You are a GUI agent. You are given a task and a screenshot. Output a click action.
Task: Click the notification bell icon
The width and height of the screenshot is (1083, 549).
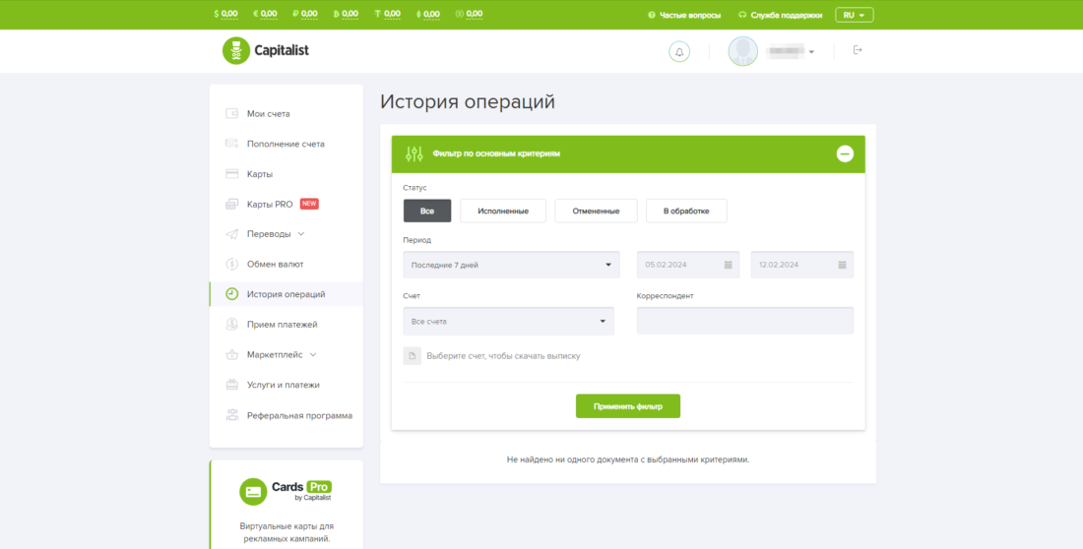(x=679, y=51)
